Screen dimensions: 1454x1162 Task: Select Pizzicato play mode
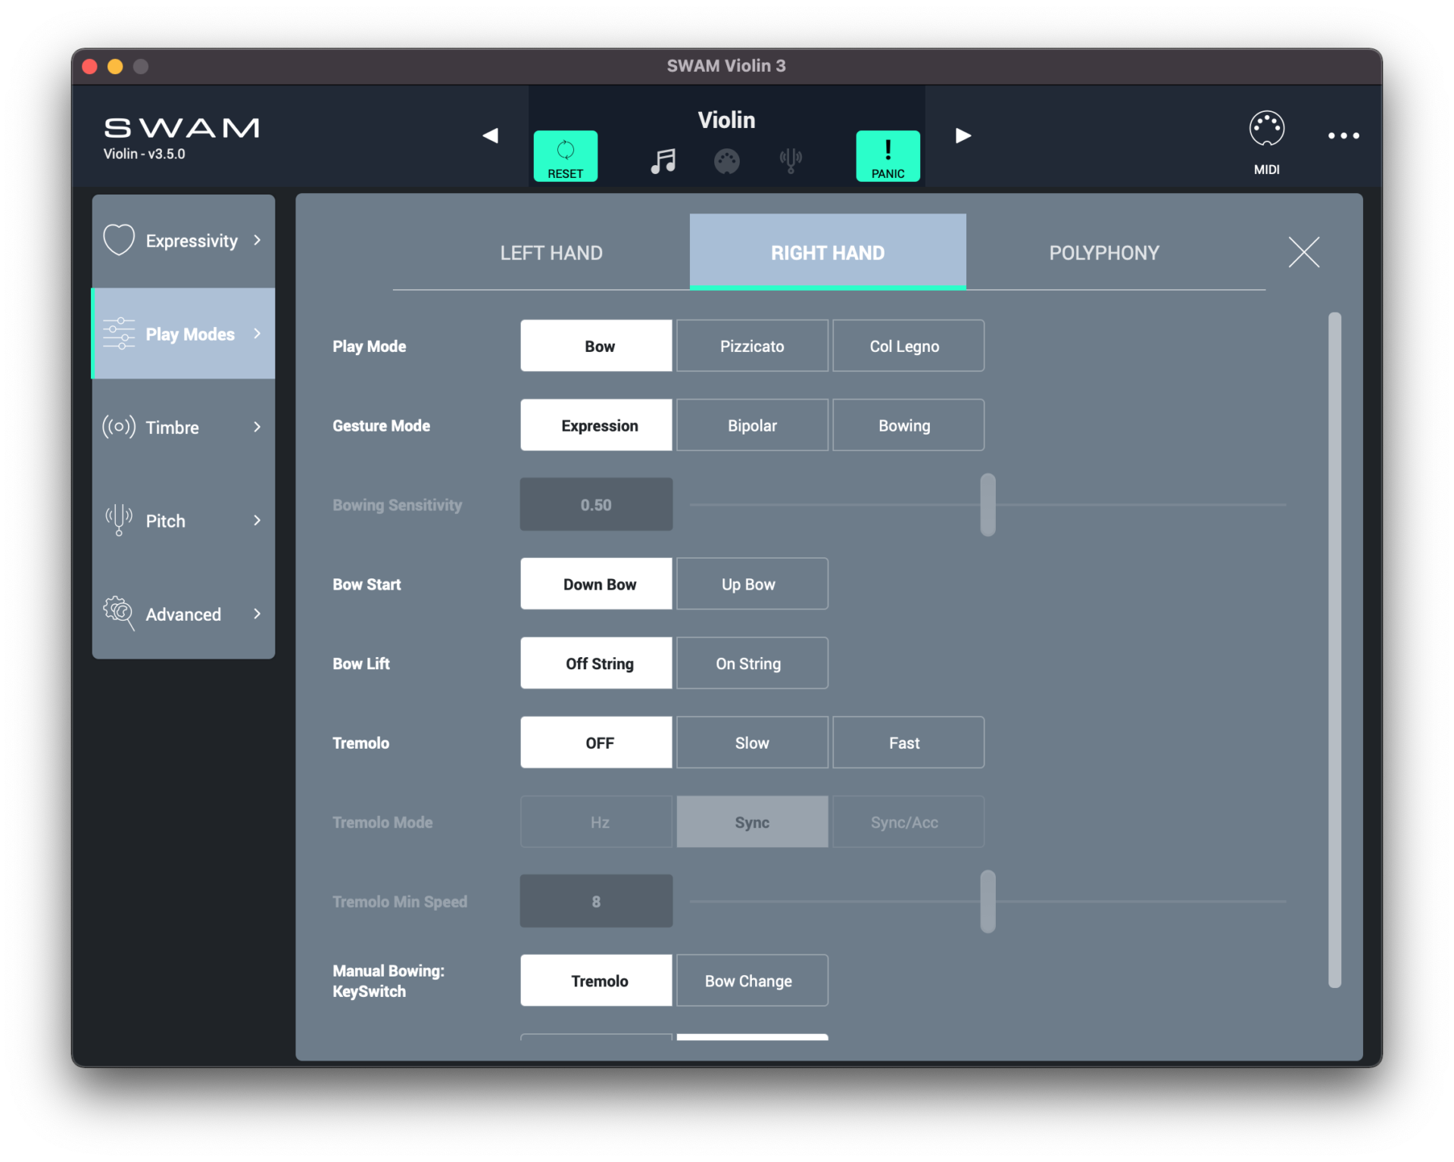click(x=752, y=345)
